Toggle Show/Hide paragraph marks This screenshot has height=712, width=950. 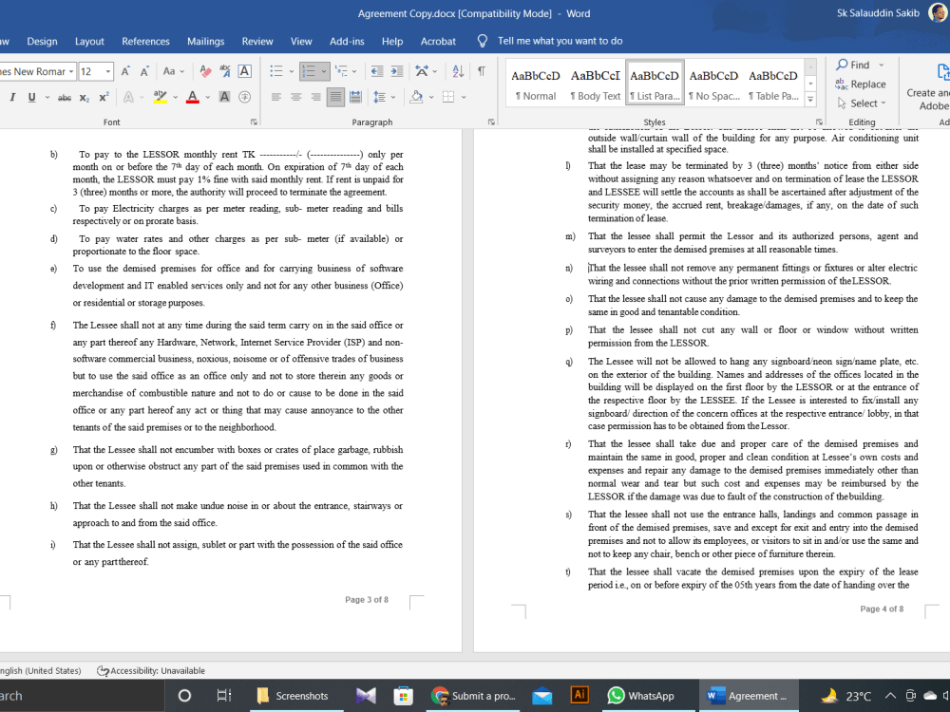pyautogui.click(x=481, y=71)
